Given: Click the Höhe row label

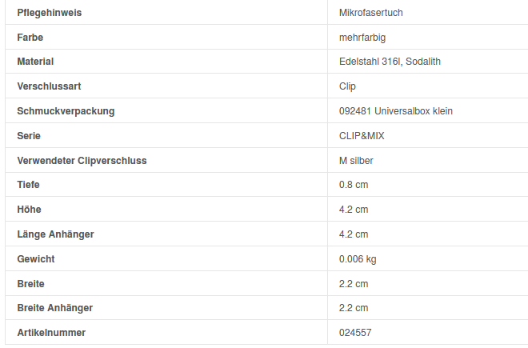Looking at the screenshot, I should (x=28, y=210).
